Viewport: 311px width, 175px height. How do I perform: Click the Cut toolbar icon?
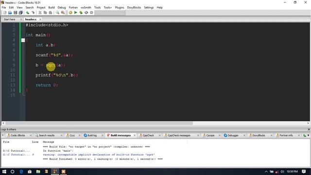(x=40, y=13)
